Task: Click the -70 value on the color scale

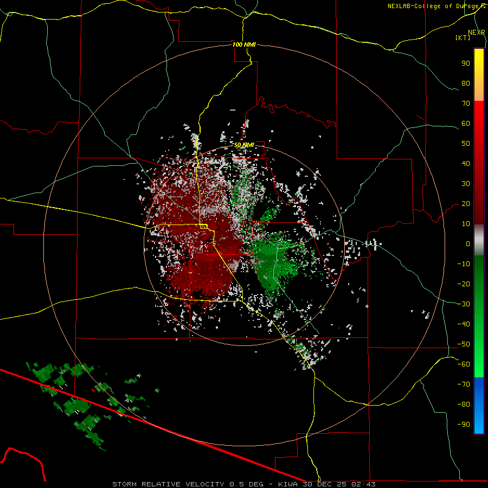Action: point(464,384)
